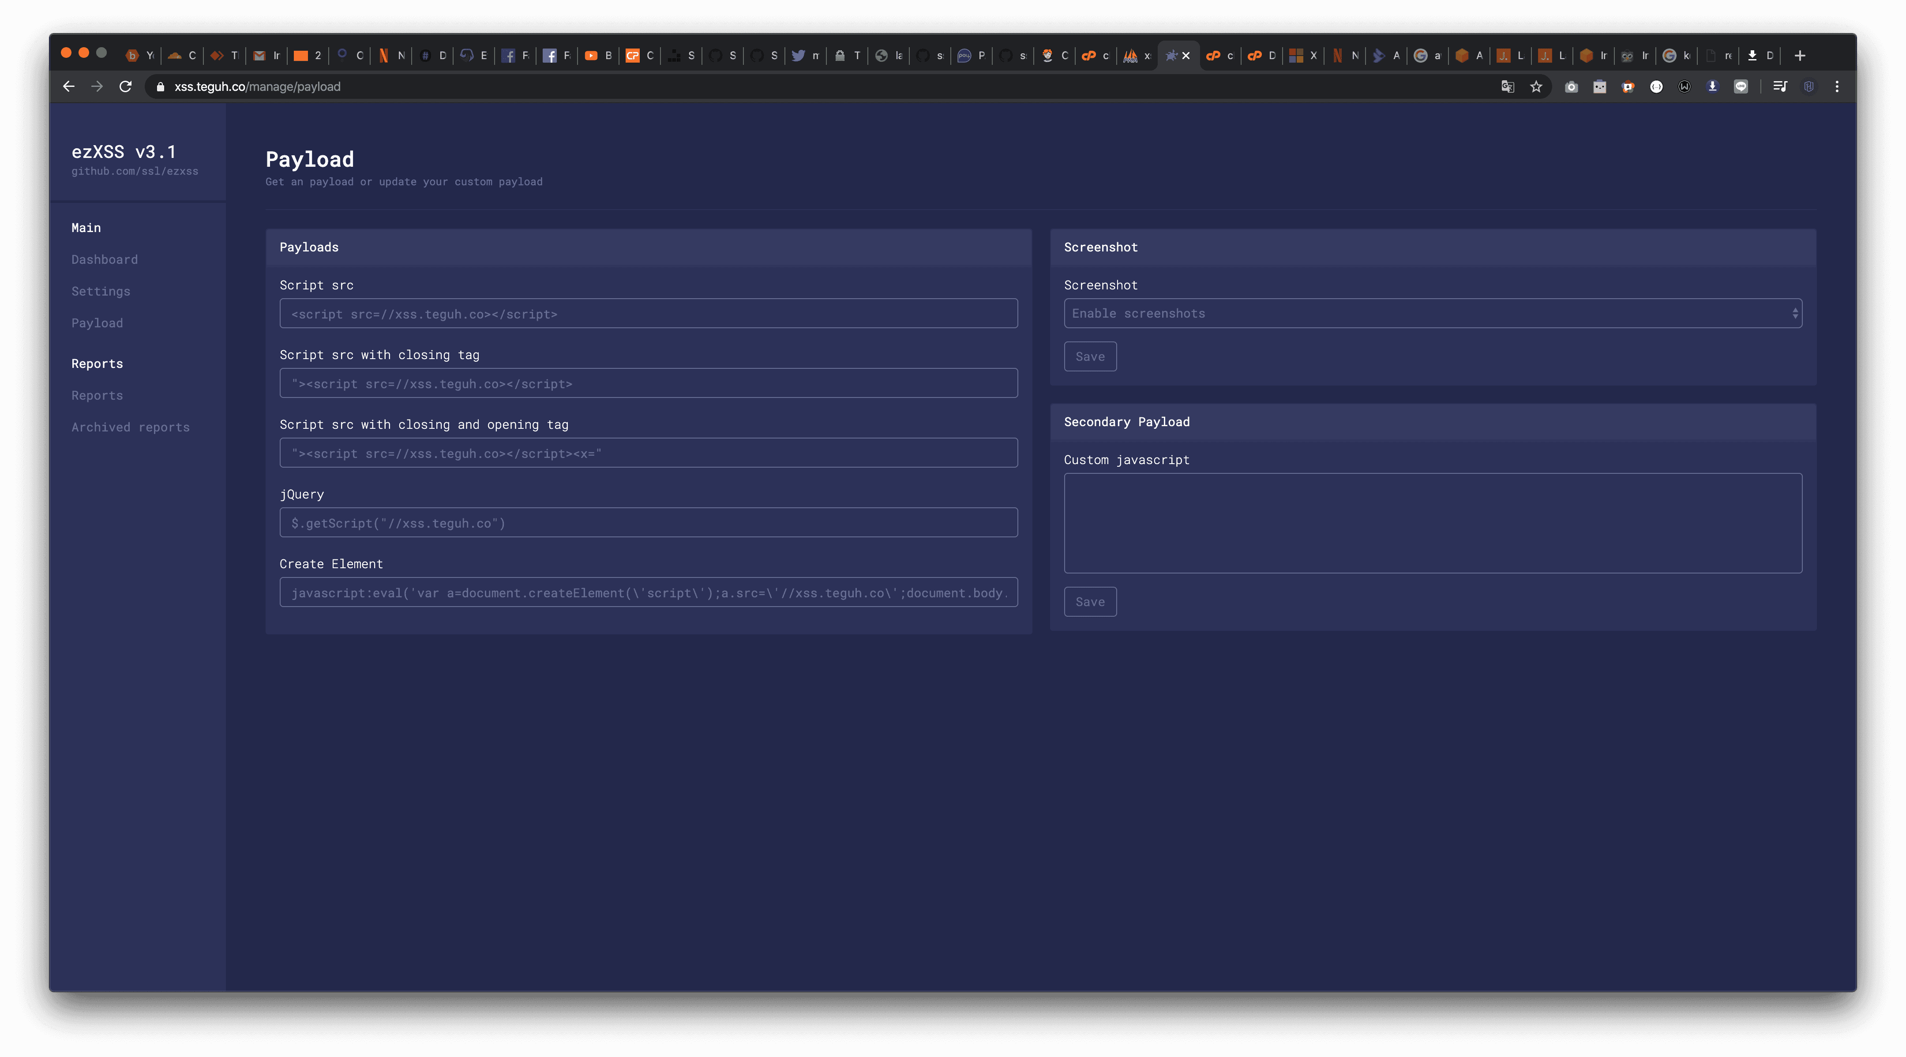The width and height of the screenshot is (1906, 1057).
Task: Open the github.com/ssl/ezxss link
Action: click(x=135, y=172)
